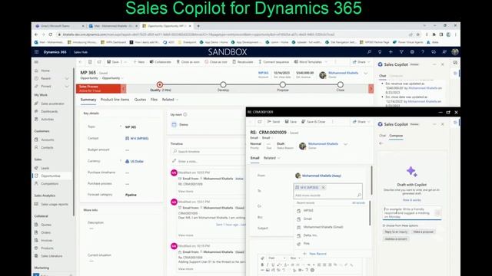492x276 pixels.
Task: Click Connect sequence in command bar
Action: click(x=274, y=62)
